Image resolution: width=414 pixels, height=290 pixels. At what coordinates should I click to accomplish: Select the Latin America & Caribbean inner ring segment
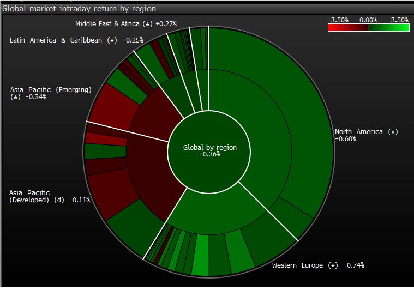point(178,96)
